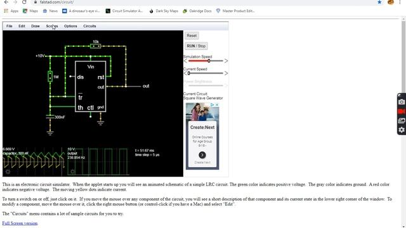406x228 pixels.
Task: Open the Apps bookmark shortcut
Action: [x=11, y=11]
